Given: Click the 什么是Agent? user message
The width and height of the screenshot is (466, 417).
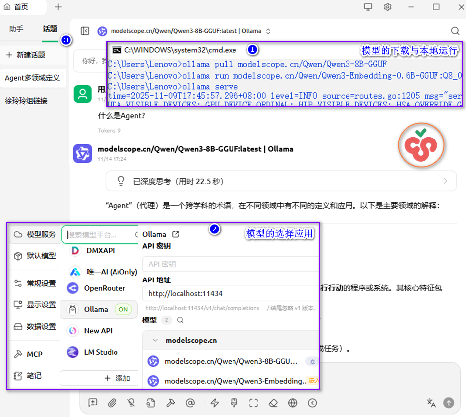Looking at the screenshot, I should tap(121, 116).
